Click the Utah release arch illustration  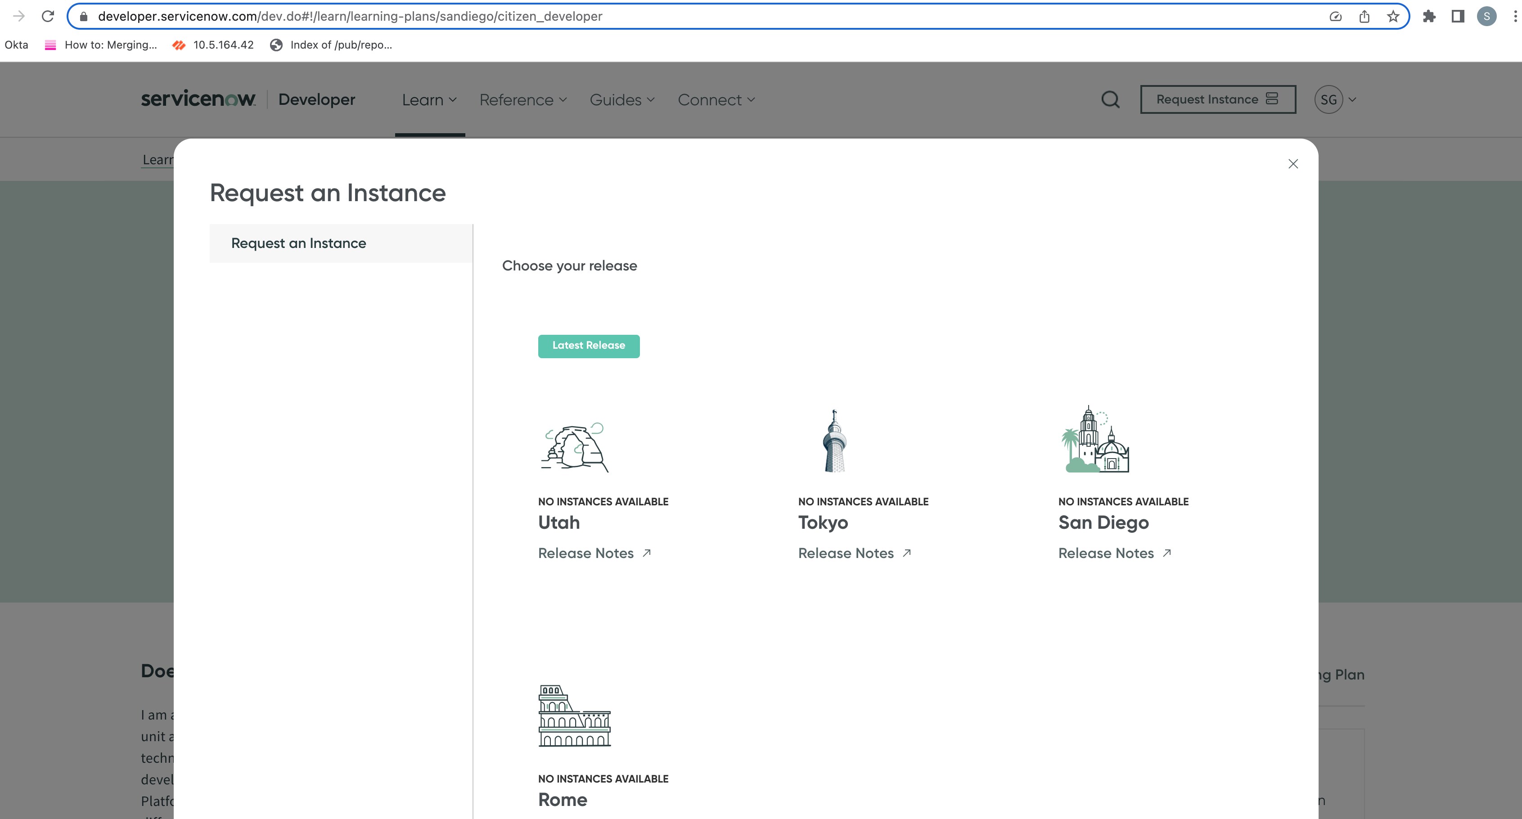click(574, 447)
